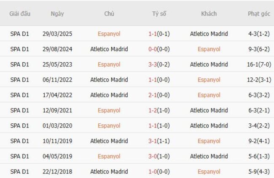Click the Atletico Madrid away team on 01/03/2020
The height and width of the screenshot is (178, 274).
tap(209, 125)
